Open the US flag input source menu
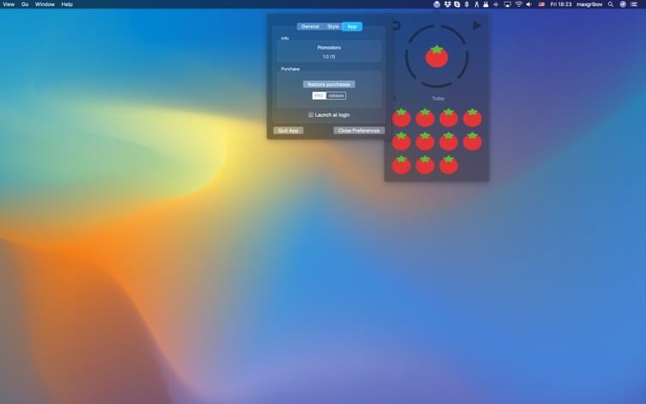The image size is (646, 404). pyautogui.click(x=541, y=4)
